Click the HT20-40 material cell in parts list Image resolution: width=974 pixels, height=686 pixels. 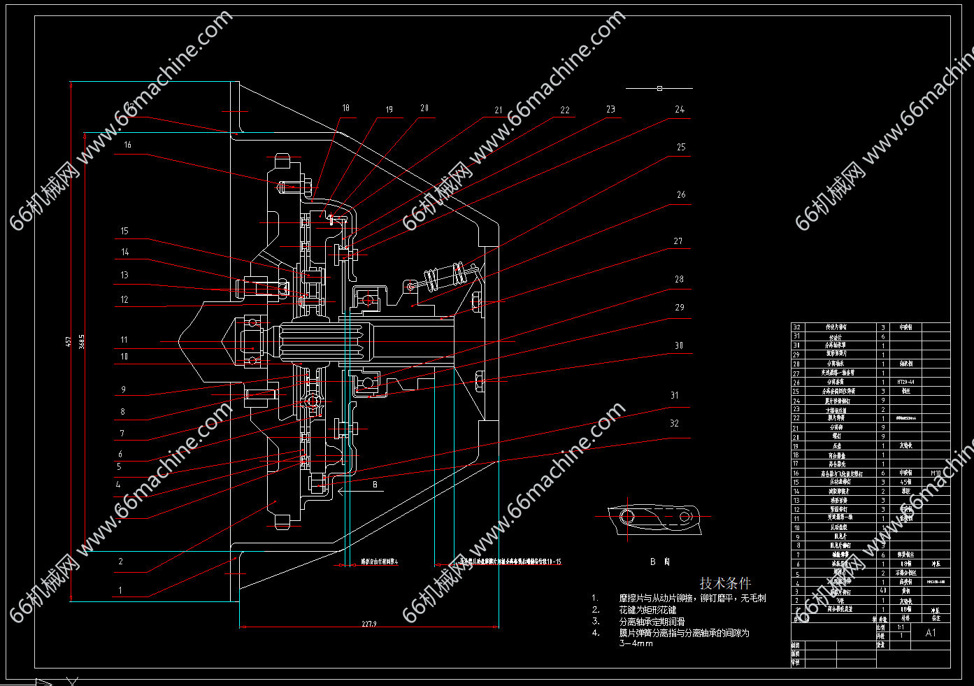pos(905,383)
